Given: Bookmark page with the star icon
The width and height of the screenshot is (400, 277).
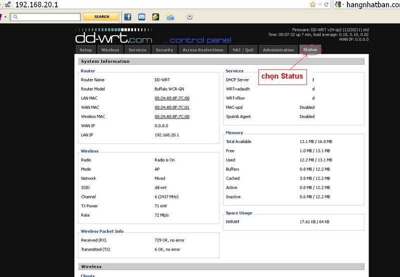Looking at the screenshot, I should click(312, 4).
